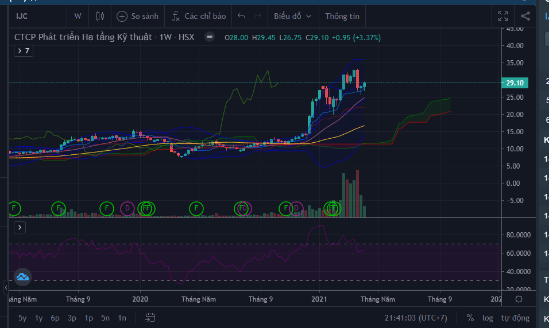Select the 5y time range

(x=22, y=317)
